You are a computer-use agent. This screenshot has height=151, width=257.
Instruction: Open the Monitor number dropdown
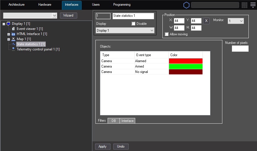pos(236,21)
